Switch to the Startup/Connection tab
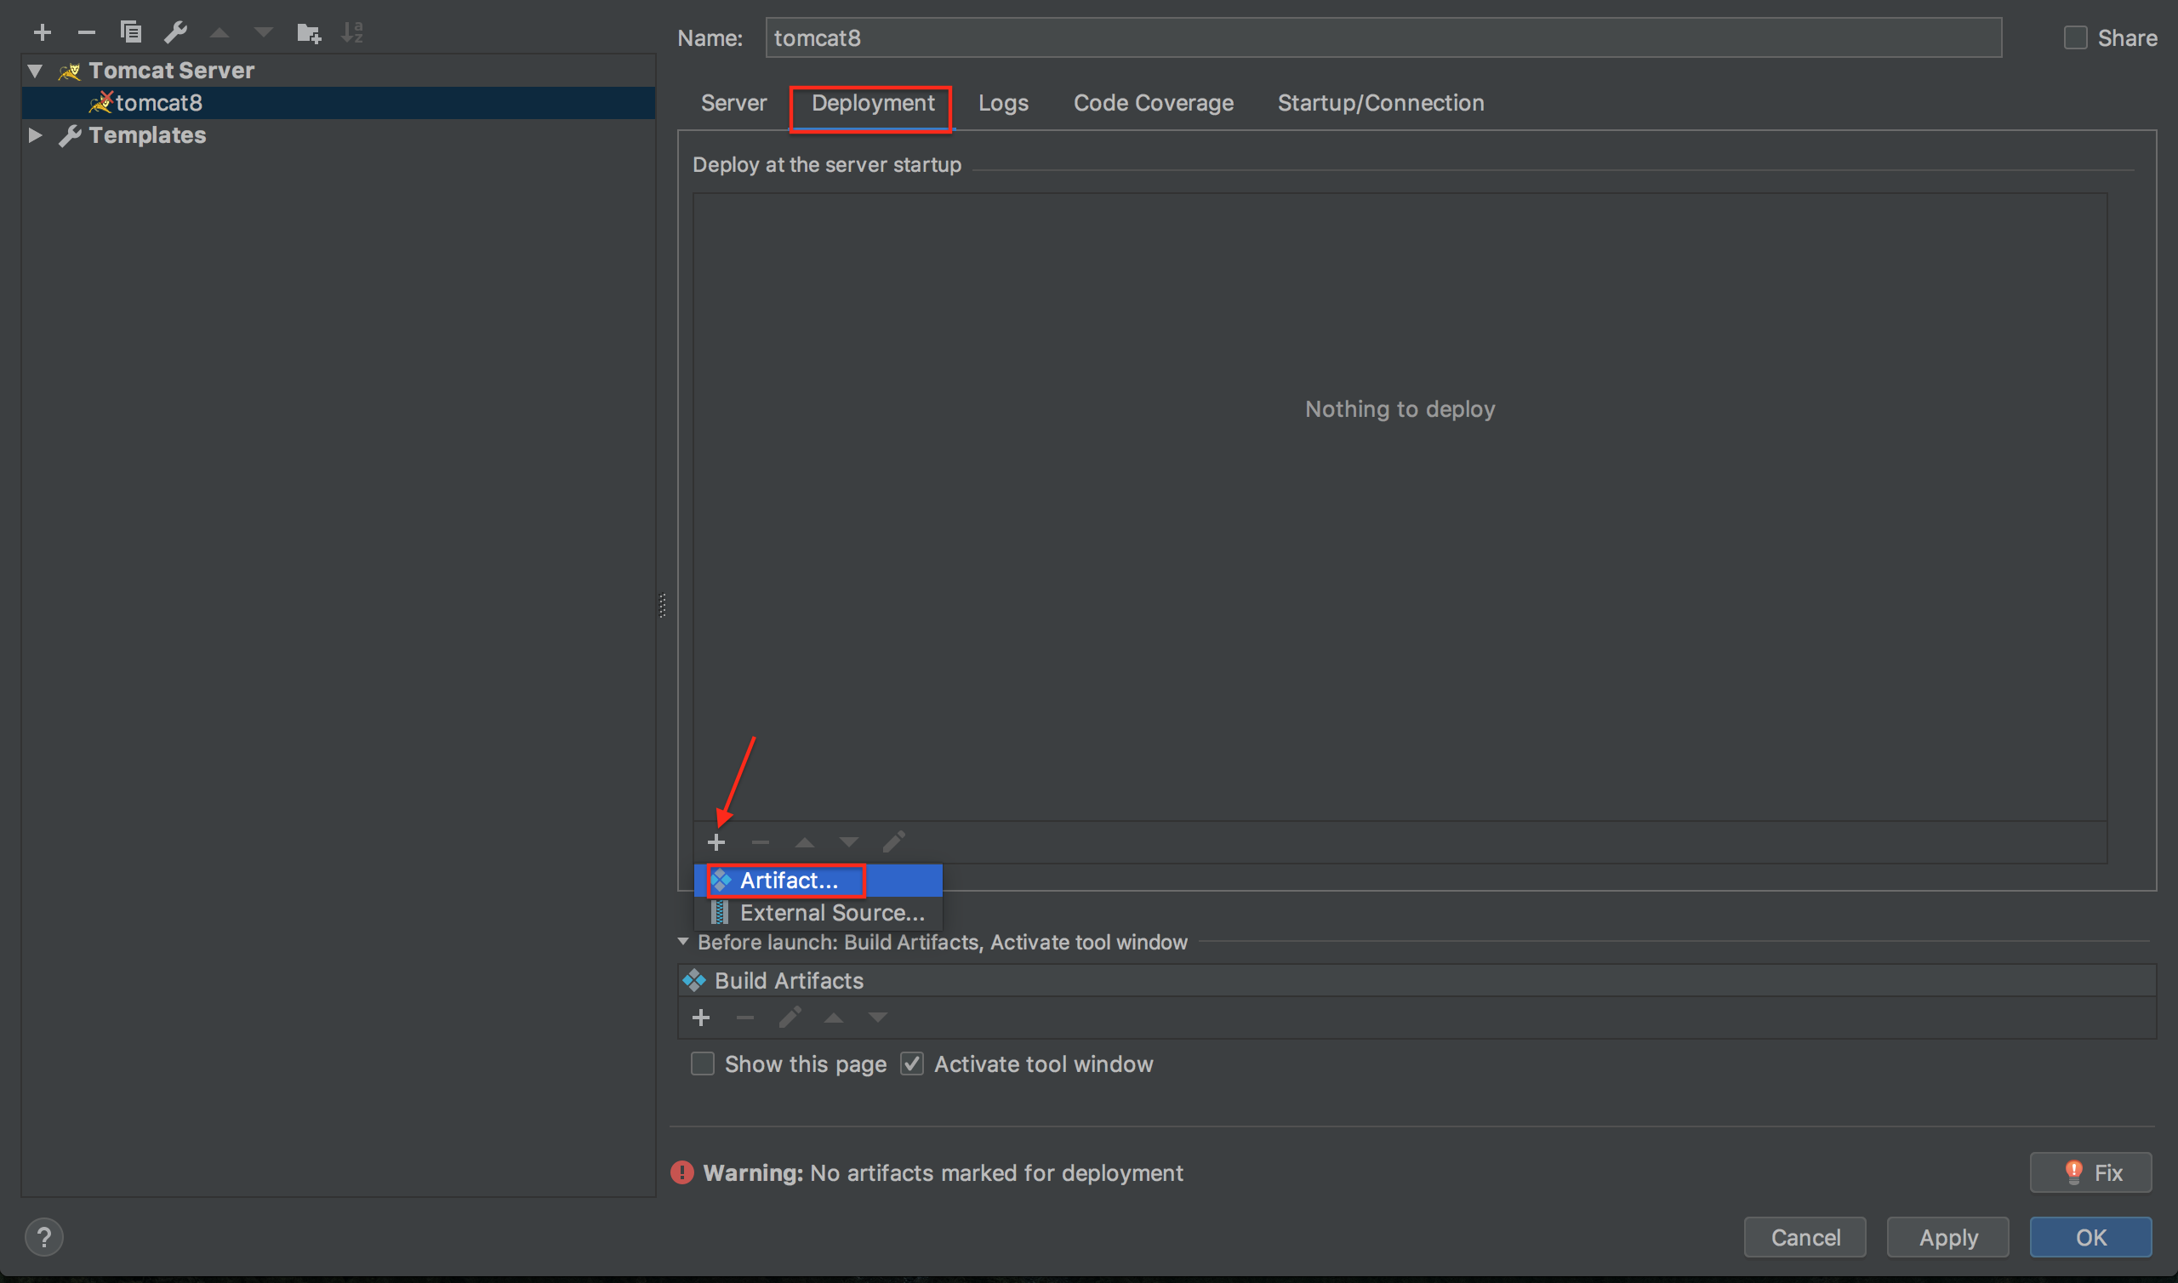 [1380, 103]
